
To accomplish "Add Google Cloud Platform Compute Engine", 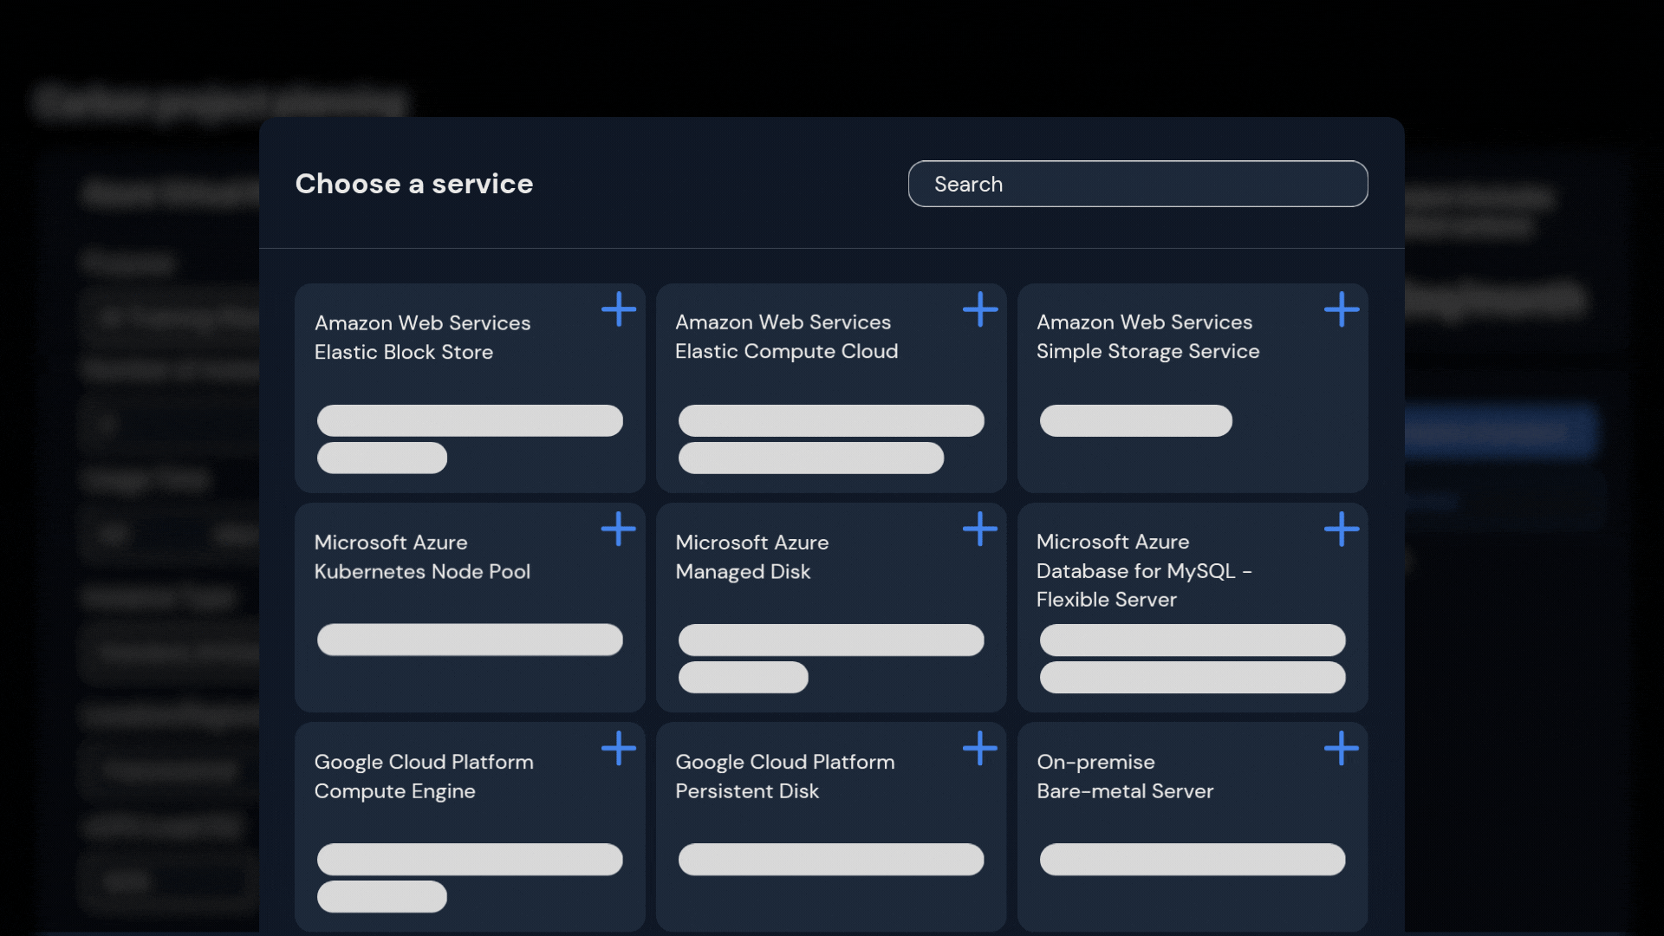I will (x=619, y=748).
